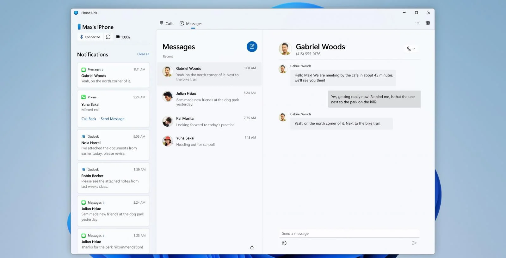Click Send Message for missed call
506x258 pixels.
point(112,119)
